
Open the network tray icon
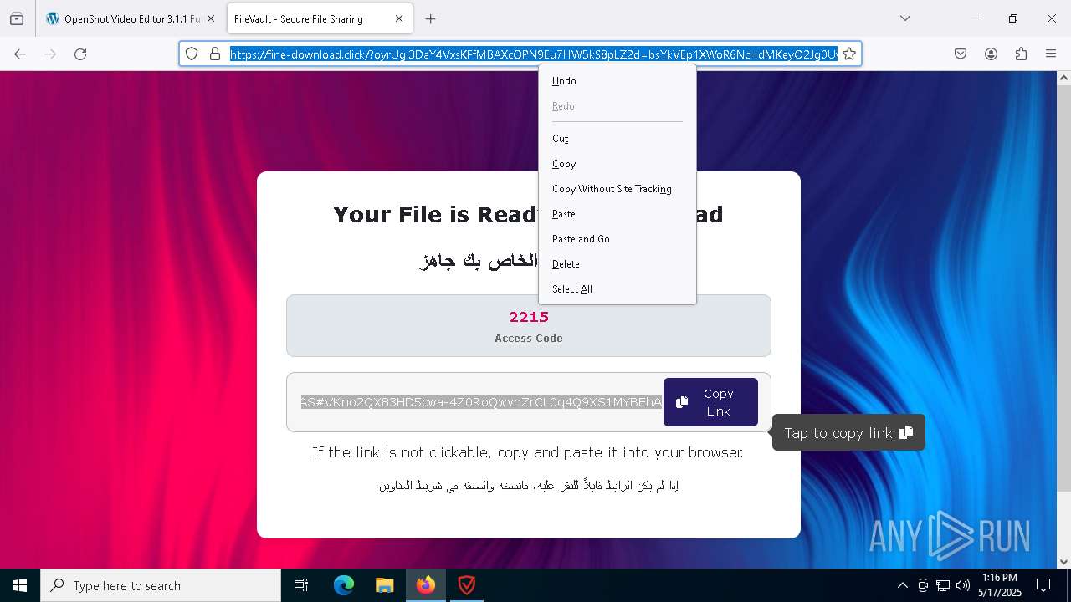(943, 585)
